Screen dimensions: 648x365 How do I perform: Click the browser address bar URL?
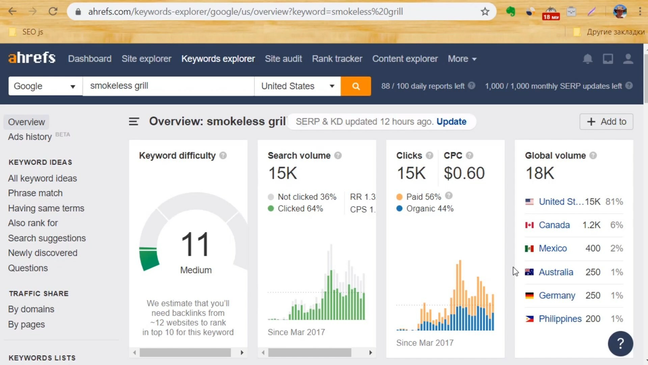pos(245,12)
